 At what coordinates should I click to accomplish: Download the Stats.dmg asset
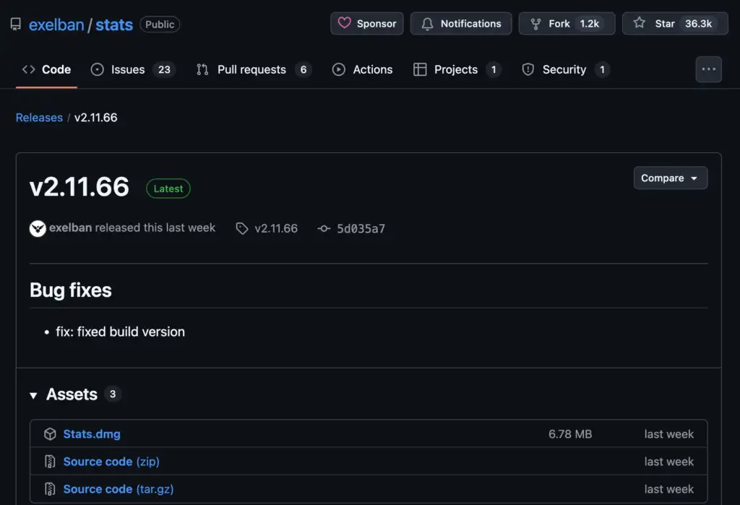[91, 433]
